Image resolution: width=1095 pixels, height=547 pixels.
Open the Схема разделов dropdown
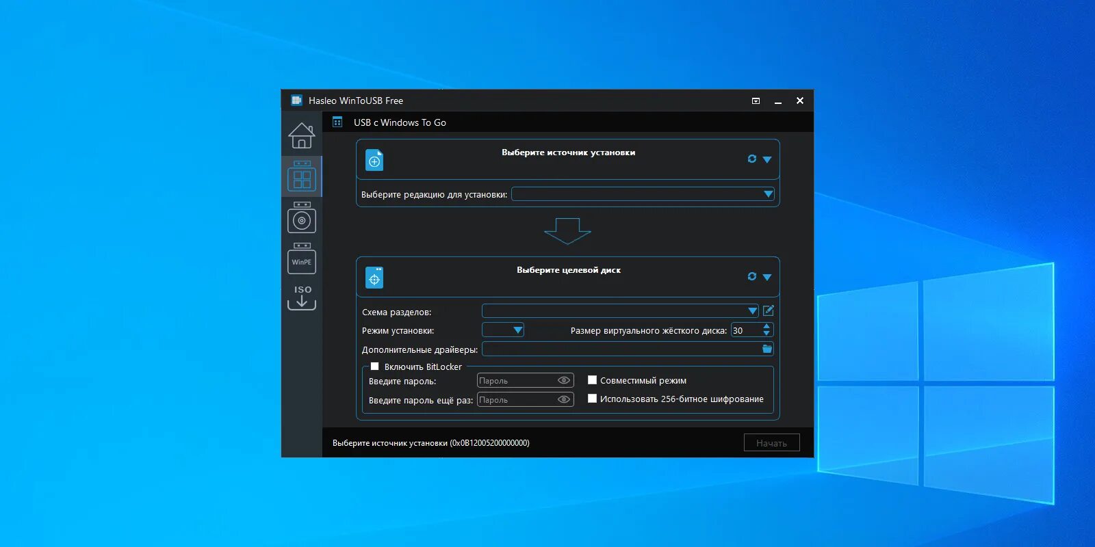620,311
